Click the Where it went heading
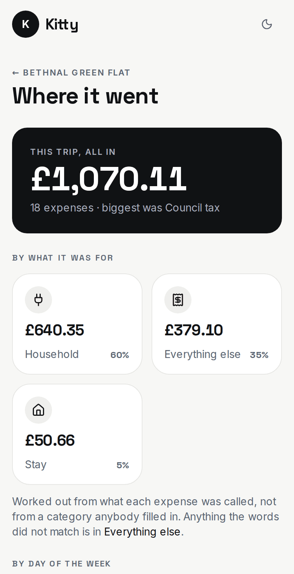This screenshot has width=294, height=574. point(86,96)
